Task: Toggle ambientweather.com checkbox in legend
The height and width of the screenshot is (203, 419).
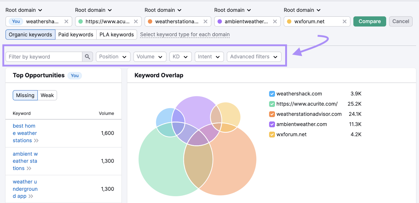Action: point(272,124)
